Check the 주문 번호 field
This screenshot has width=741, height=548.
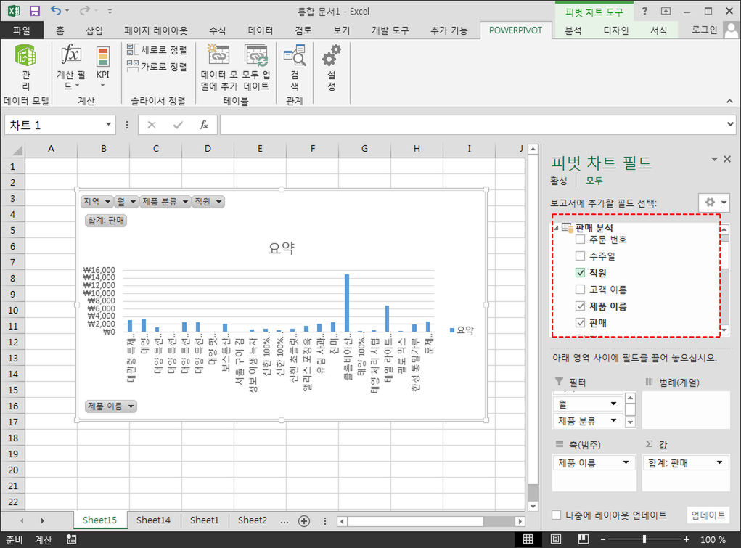(581, 240)
